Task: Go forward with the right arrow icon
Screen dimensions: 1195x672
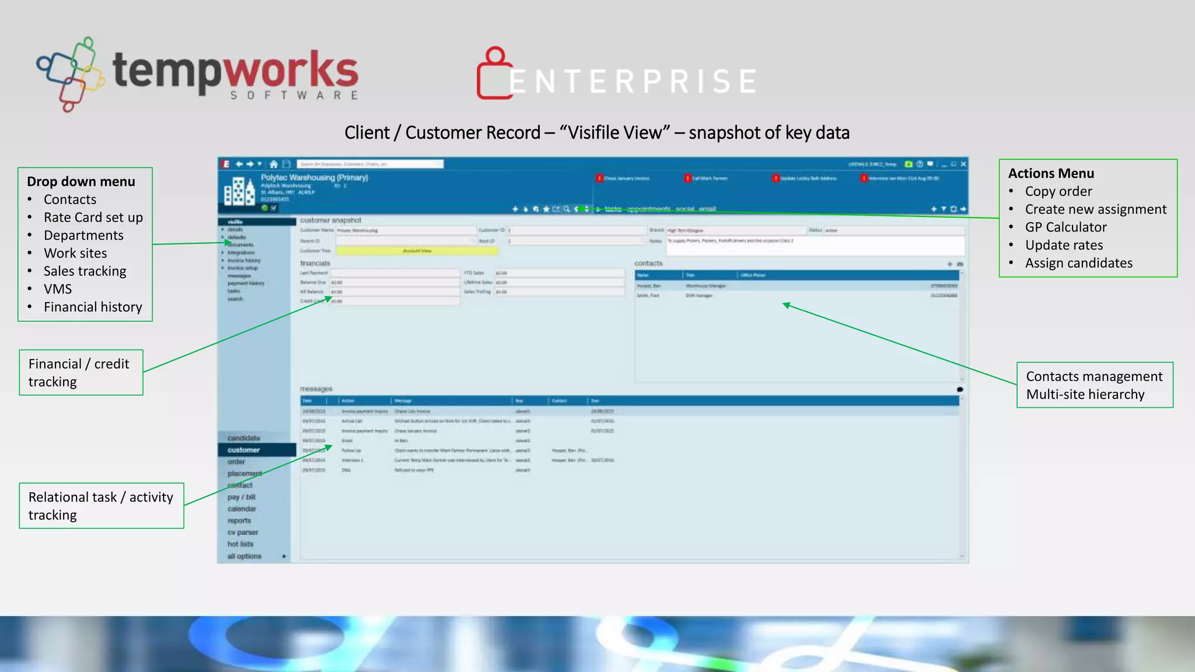Action: [250, 164]
